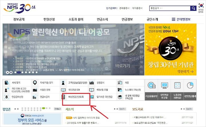Pause the 팝업존 rotation
The width and height of the screenshot is (206, 127).
(18, 109)
